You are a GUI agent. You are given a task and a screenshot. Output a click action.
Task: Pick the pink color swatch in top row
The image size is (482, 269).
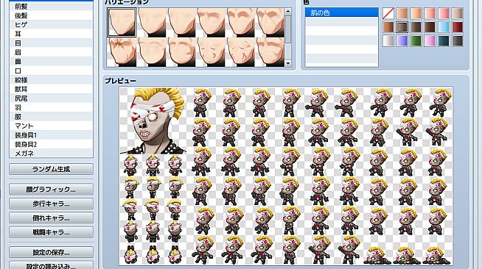(x=444, y=13)
